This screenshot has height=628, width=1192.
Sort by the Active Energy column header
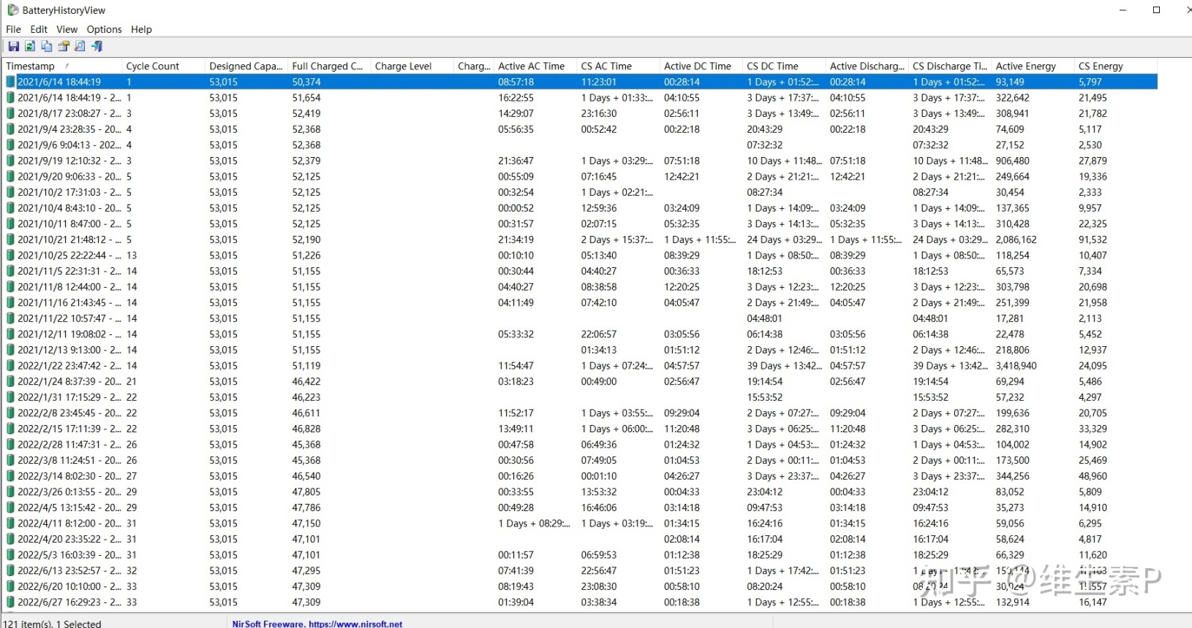pos(1033,66)
